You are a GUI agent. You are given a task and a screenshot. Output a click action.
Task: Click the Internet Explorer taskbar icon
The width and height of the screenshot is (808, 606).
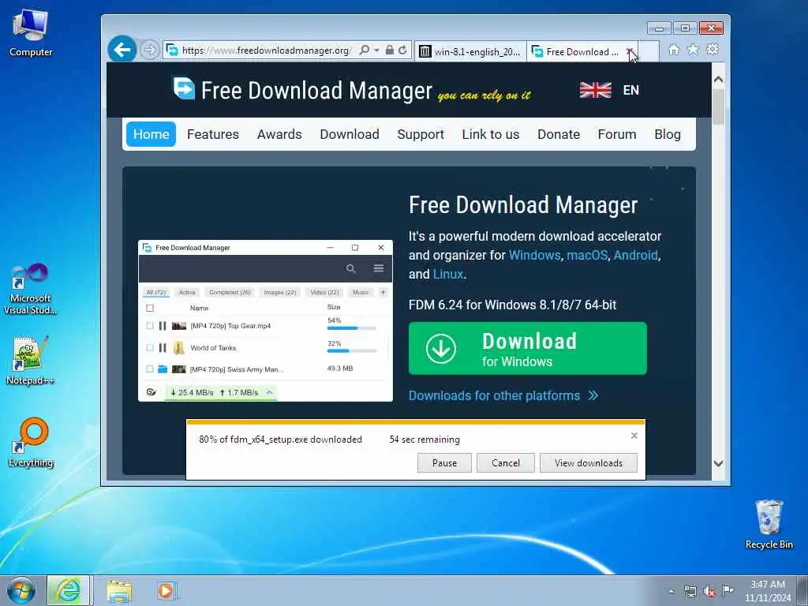coord(69,591)
